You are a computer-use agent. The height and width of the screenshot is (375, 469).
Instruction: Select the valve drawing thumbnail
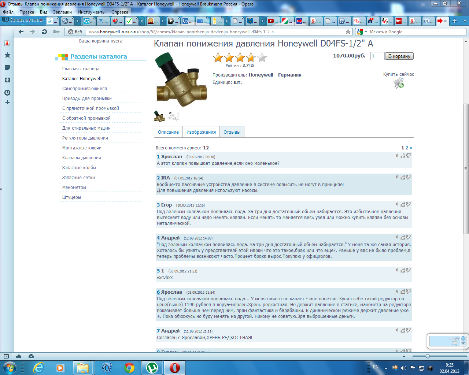coord(173,116)
